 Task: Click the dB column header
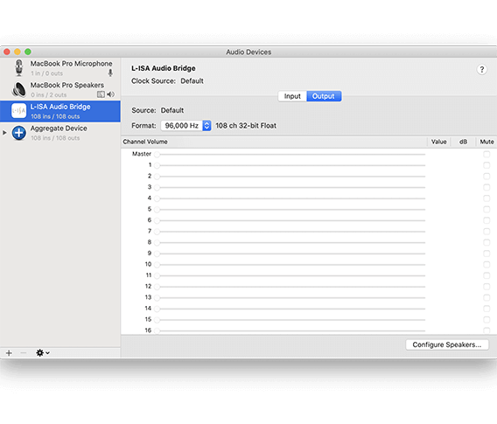coord(463,142)
